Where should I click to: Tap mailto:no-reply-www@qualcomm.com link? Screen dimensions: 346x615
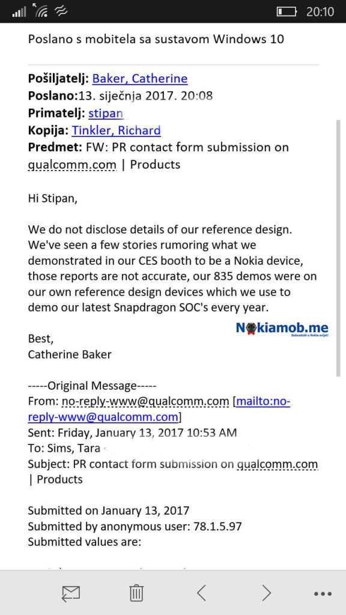(159, 408)
